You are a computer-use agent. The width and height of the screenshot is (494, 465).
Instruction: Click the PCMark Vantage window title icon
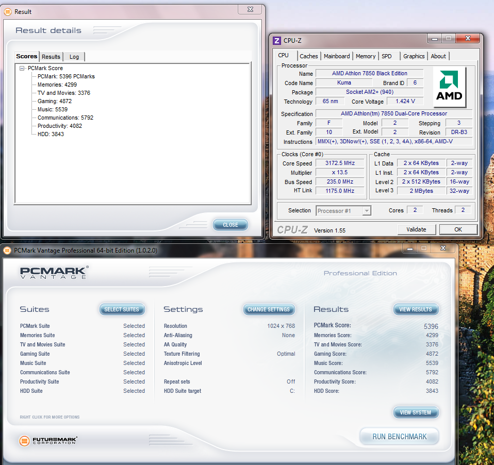tap(7, 251)
